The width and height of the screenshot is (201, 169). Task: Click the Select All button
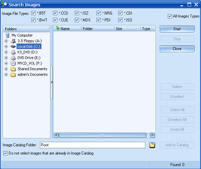tap(177, 110)
